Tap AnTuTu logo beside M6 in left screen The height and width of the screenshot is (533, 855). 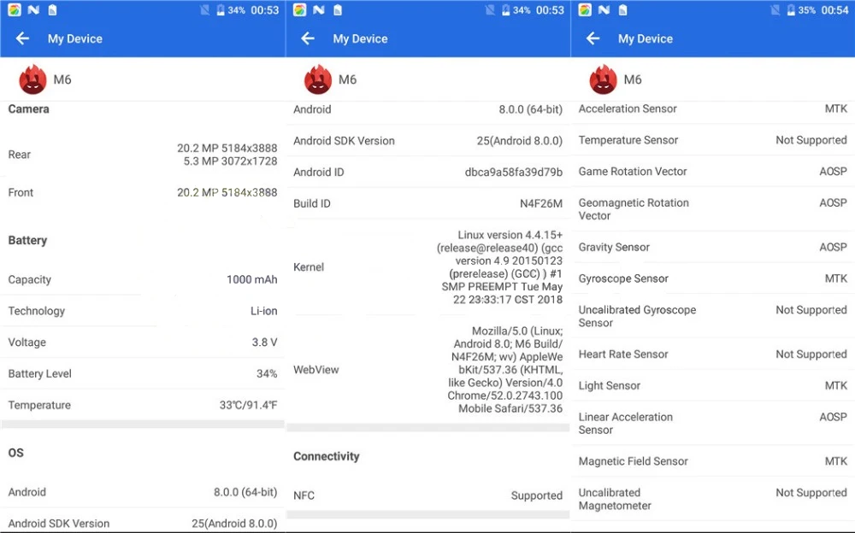coord(32,79)
